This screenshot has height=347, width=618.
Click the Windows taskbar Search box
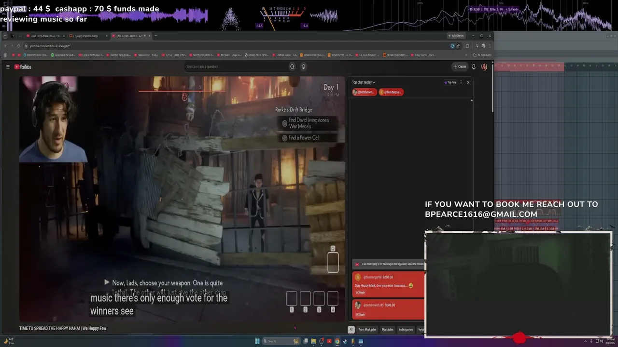click(x=281, y=341)
